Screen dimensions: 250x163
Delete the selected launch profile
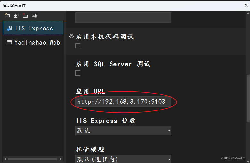(x=25, y=15)
